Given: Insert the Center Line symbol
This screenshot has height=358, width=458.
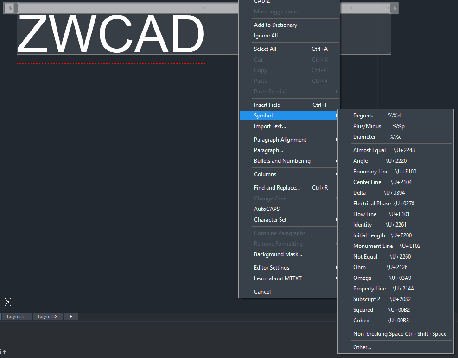Looking at the screenshot, I should pos(395,182).
